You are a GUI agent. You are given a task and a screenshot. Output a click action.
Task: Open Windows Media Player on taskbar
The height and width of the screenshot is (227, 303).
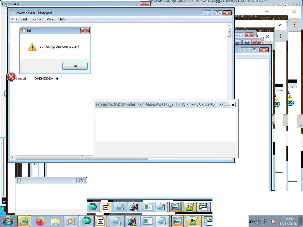tap(70, 221)
